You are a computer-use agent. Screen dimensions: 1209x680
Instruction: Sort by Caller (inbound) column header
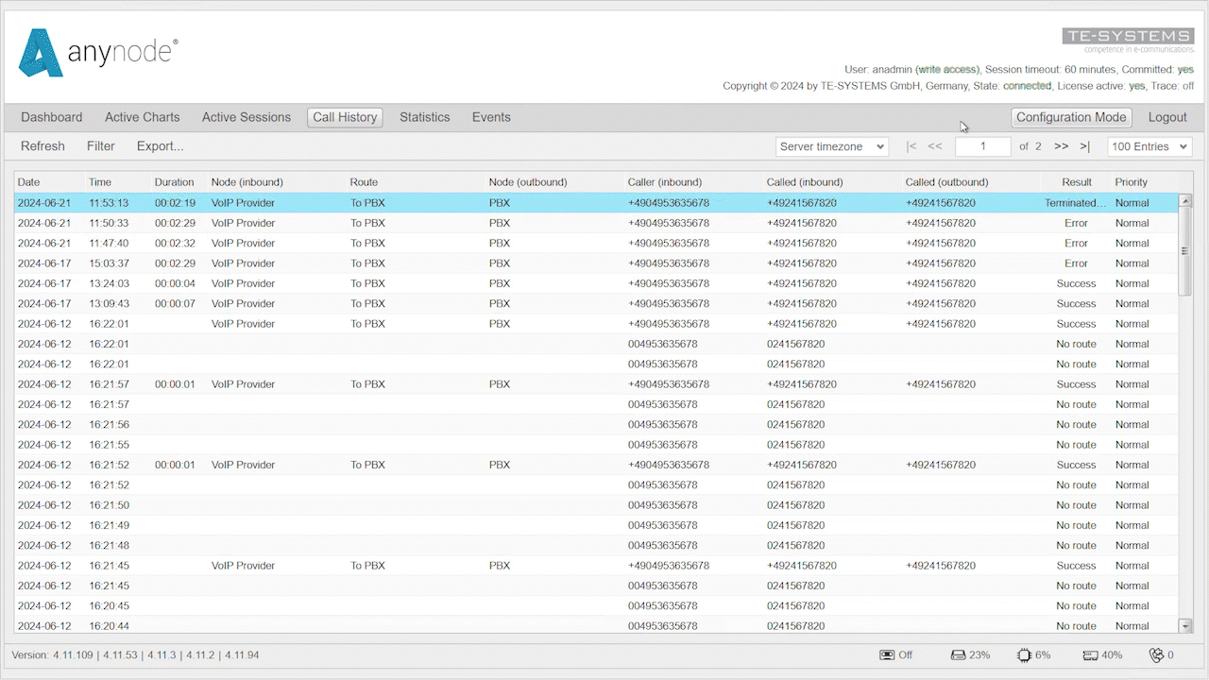(693, 182)
